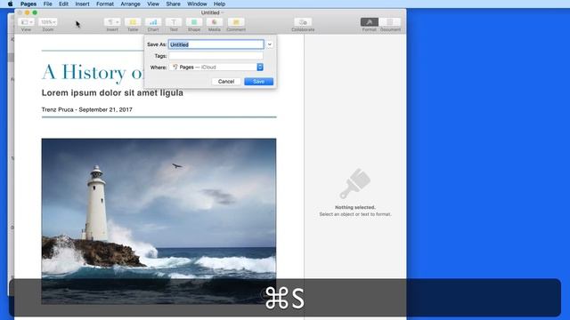The height and width of the screenshot is (320, 570).
Task: Cancel the save dialog
Action: coord(226,81)
